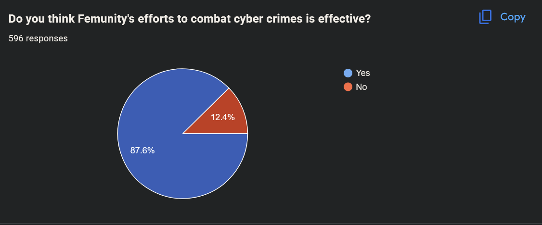542x225 pixels.
Task: Click the 87.6% percentage label
Action: [x=142, y=150]
